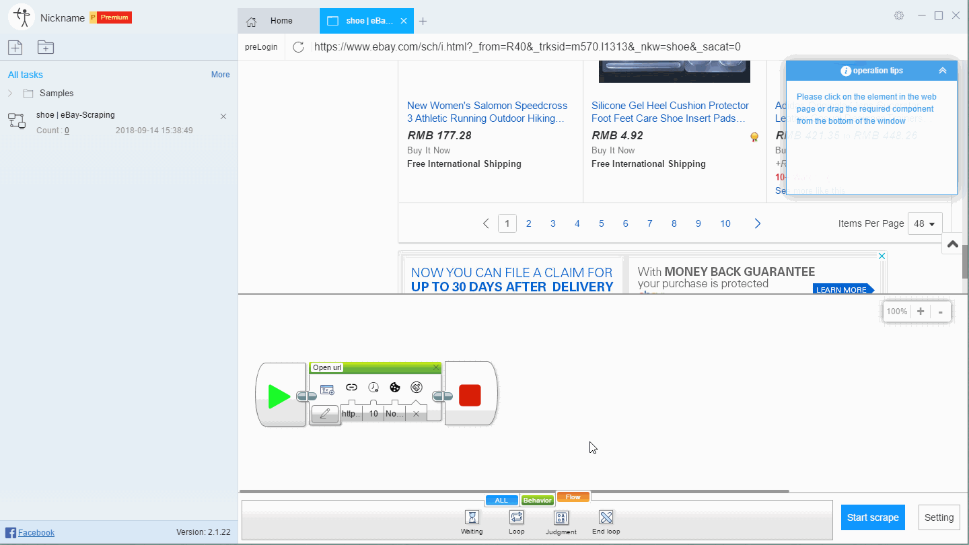This screenshot has width=969, height=545.
Task: Zoom out the workflow canvas
Action: click(940, 312)
